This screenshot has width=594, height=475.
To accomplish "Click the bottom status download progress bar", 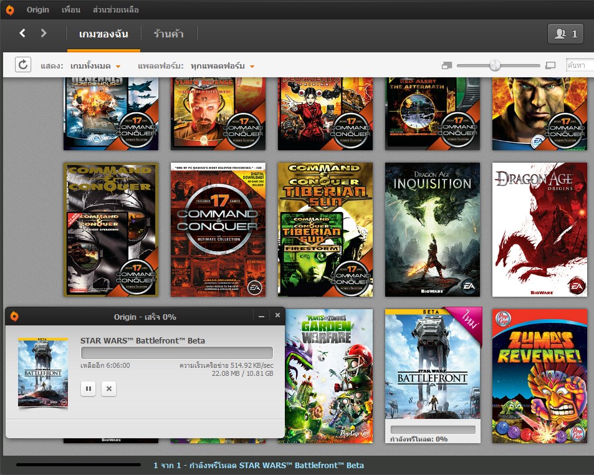I will coord(79,465).
